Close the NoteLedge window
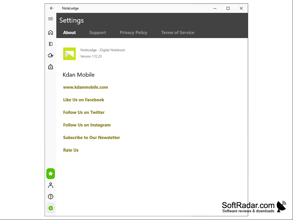The height and width of the screenshot is (220, 293). tap(241, 8)
